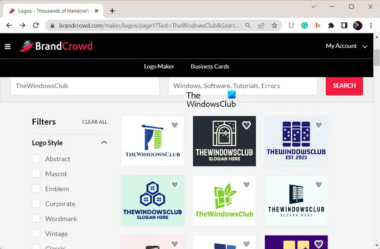Viewport: 380px width, 249px height.
Task: Bookmark this page with the star
Action: [x=274, y=25]
